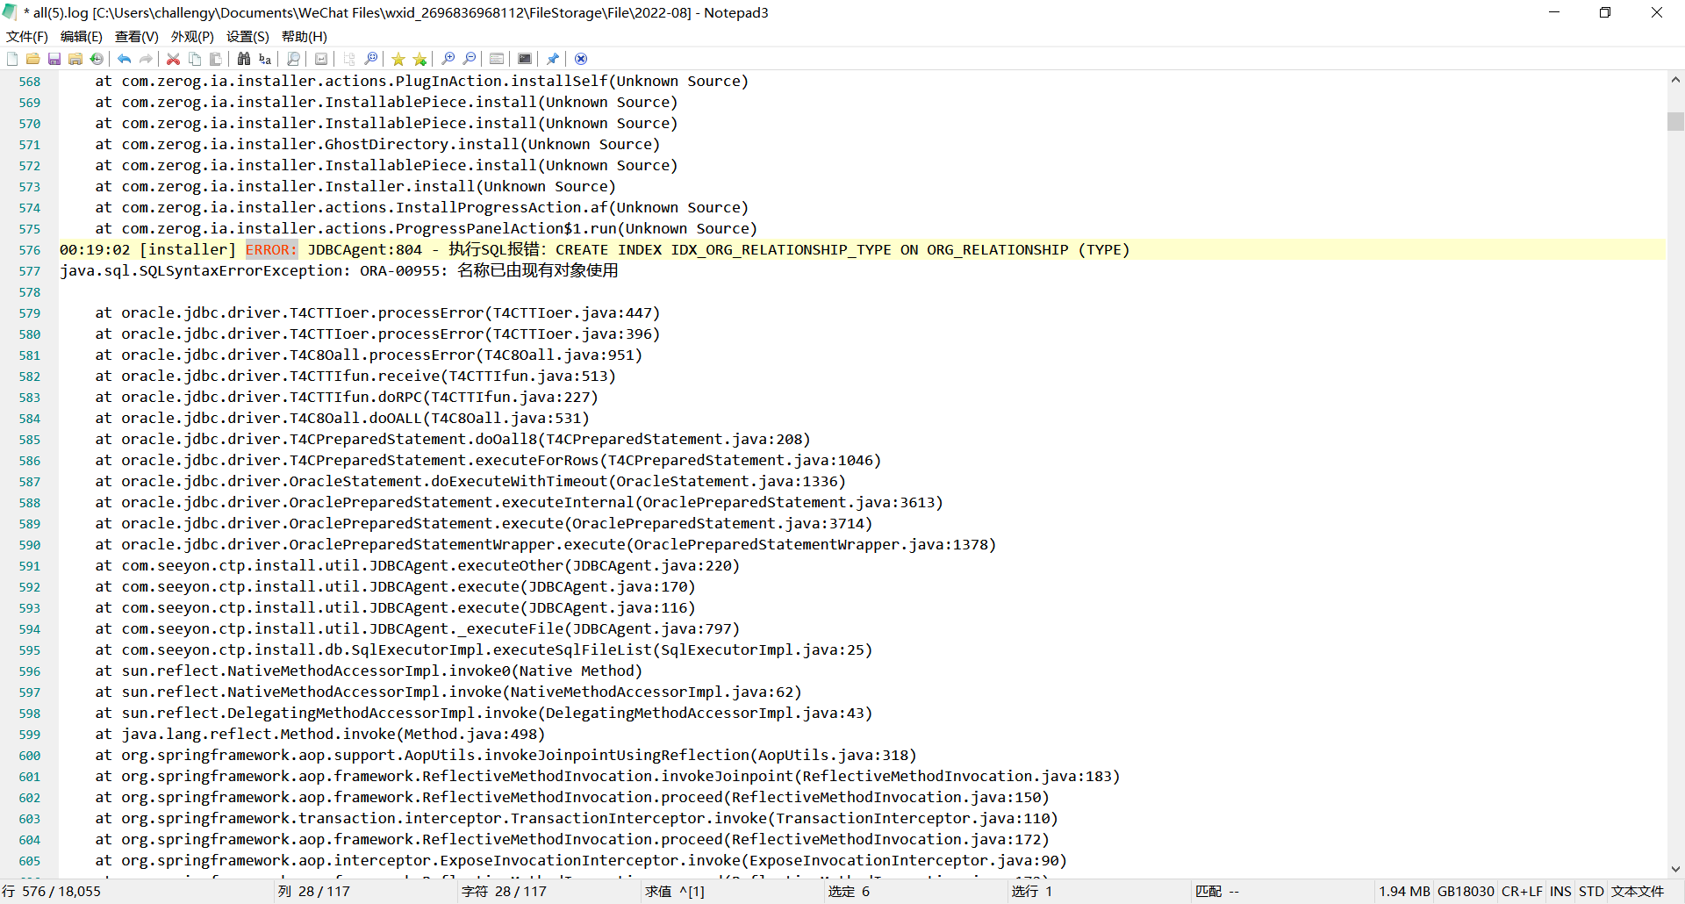The width and height of the screenshot is (1685, 904).
Task: Undo the last edit
Action: point(125,59)
